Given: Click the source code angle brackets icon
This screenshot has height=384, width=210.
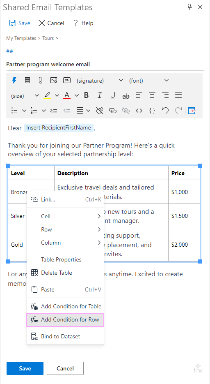Looking at the screenshot, I should pyautogui.click(x=139, y=111).
